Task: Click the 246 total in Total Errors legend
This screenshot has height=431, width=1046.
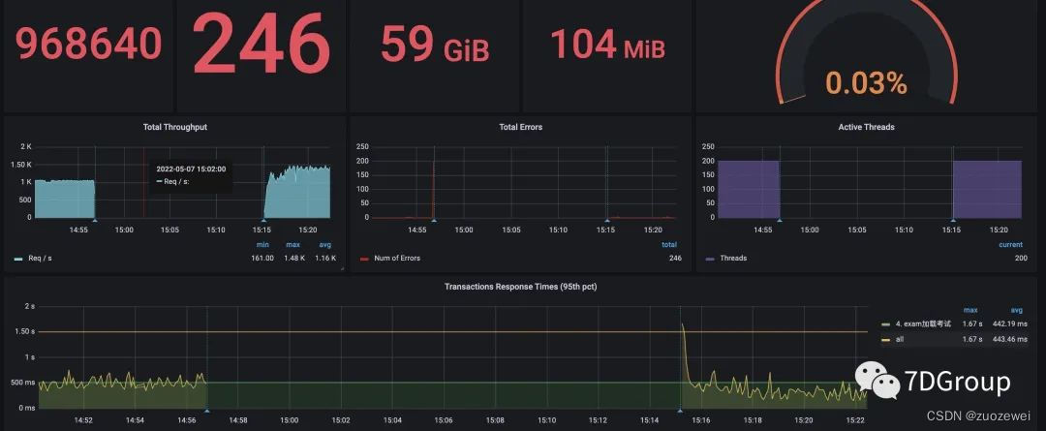Action: point(675,259)
